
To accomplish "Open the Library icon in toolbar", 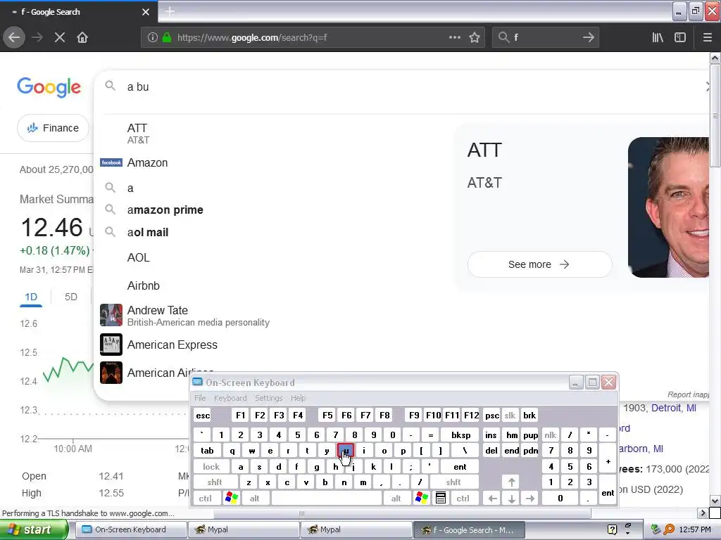I will click(658, 37).
